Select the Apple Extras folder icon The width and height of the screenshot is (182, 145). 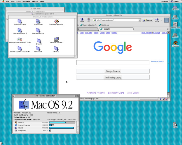pos(38,21)
